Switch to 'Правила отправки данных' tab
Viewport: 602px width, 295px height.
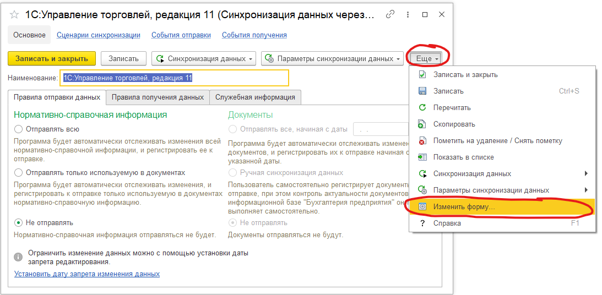point(57,97)
